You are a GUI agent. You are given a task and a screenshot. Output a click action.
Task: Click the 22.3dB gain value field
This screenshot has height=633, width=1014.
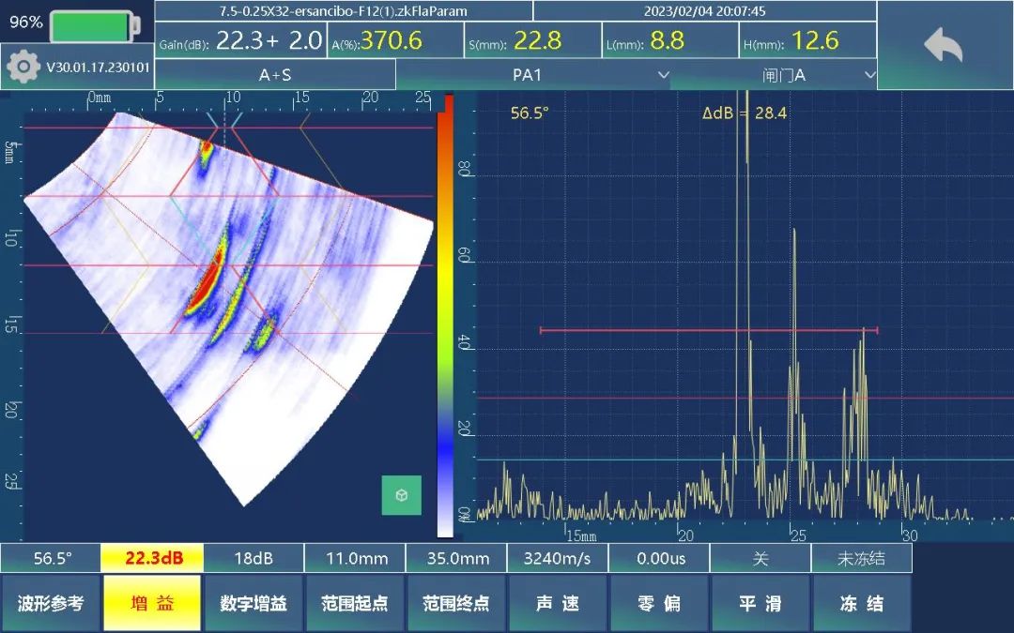(151, 558)
